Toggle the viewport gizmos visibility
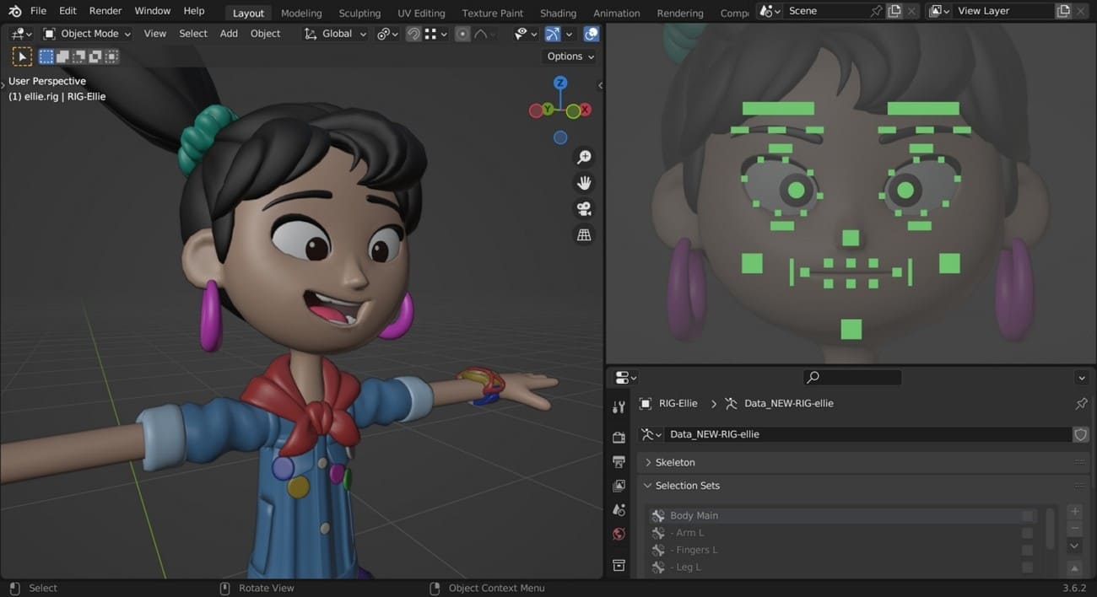Image resolution: width=1097 pixels, height=597 pixels. 553,34
